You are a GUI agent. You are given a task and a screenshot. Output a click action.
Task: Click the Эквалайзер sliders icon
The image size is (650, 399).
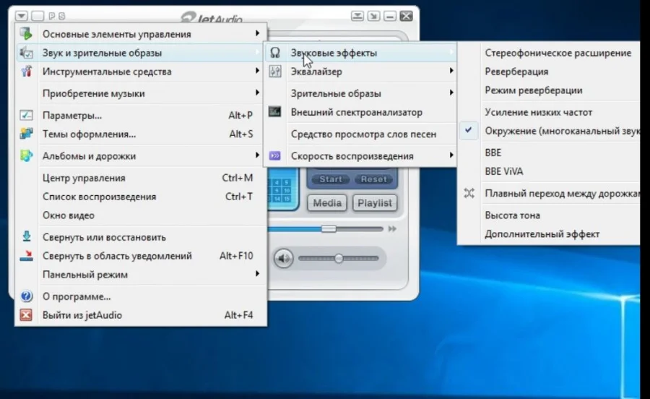point(275,72)
